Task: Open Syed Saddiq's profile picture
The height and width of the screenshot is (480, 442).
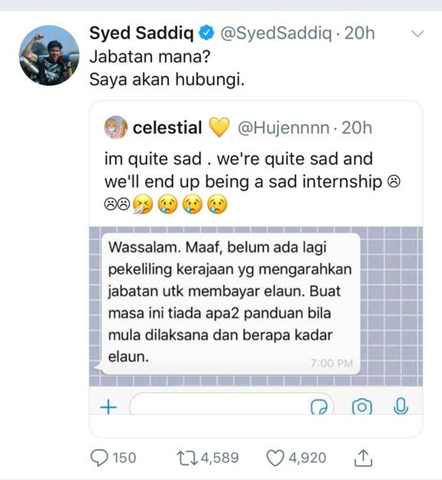Action: 49,55
